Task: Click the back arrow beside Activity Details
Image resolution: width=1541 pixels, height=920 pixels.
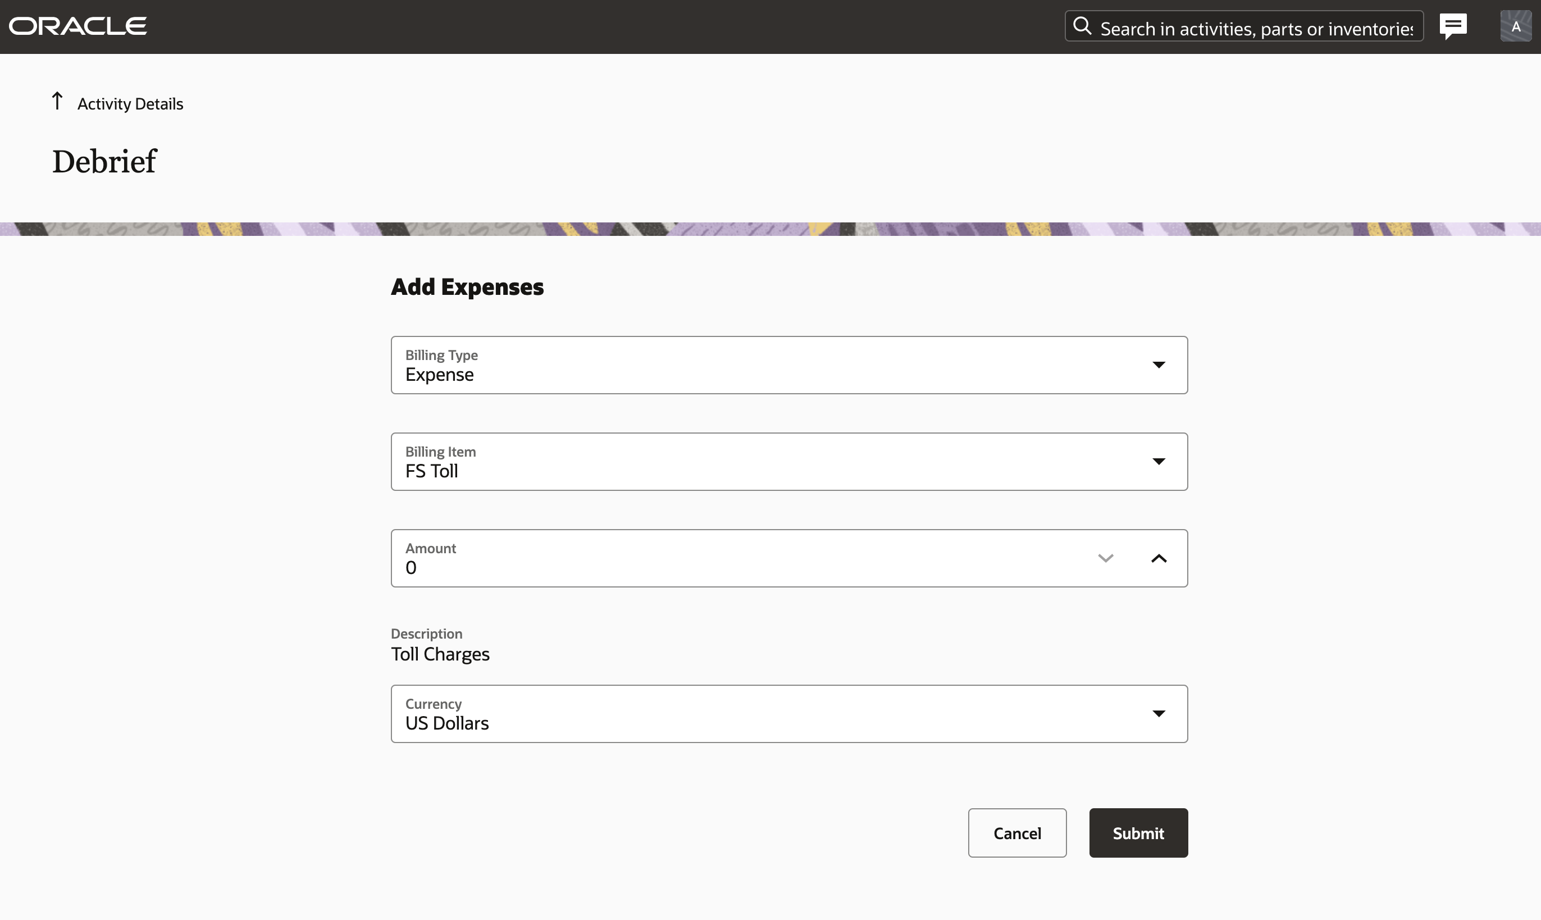Action: pyautogui.click(x=57, y=101)
